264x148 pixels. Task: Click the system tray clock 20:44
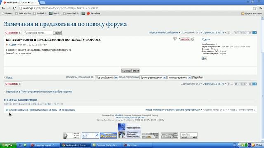click(x=259, y=145)
